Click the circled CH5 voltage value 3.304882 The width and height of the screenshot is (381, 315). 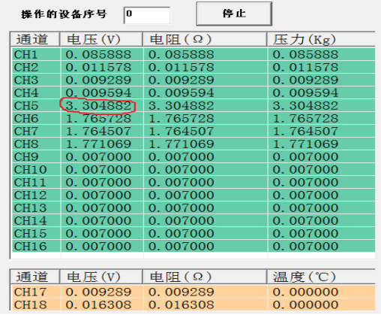coord(98,105)
